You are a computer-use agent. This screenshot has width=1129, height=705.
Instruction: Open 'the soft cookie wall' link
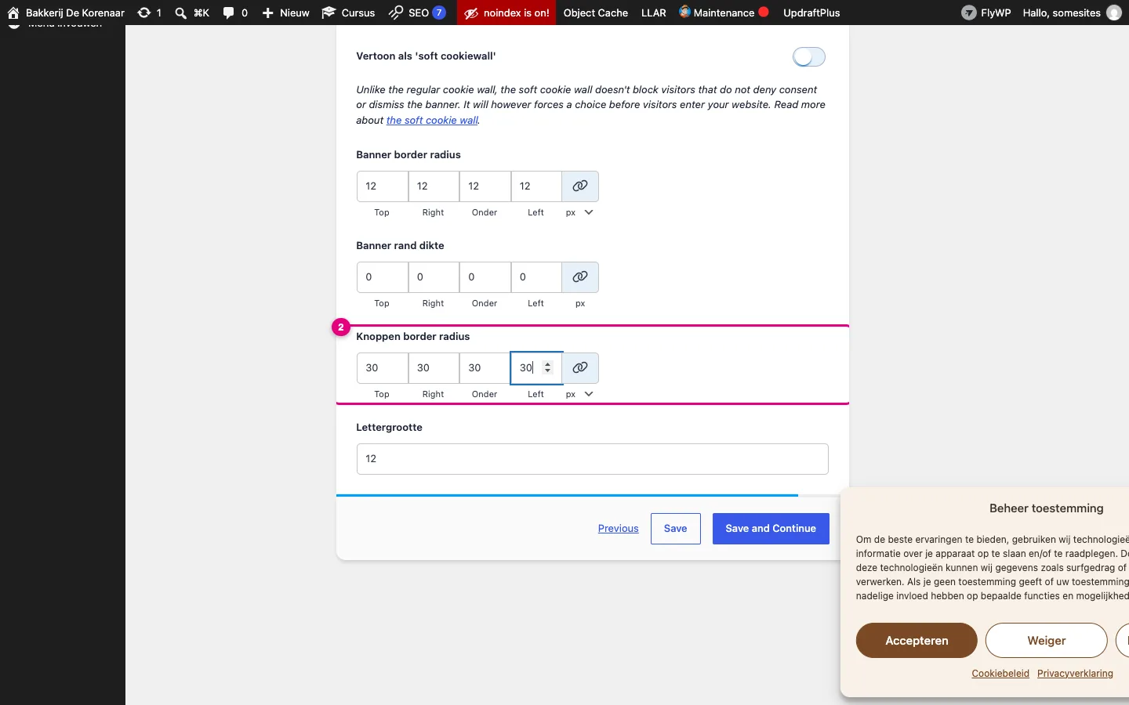pos(432,121)
